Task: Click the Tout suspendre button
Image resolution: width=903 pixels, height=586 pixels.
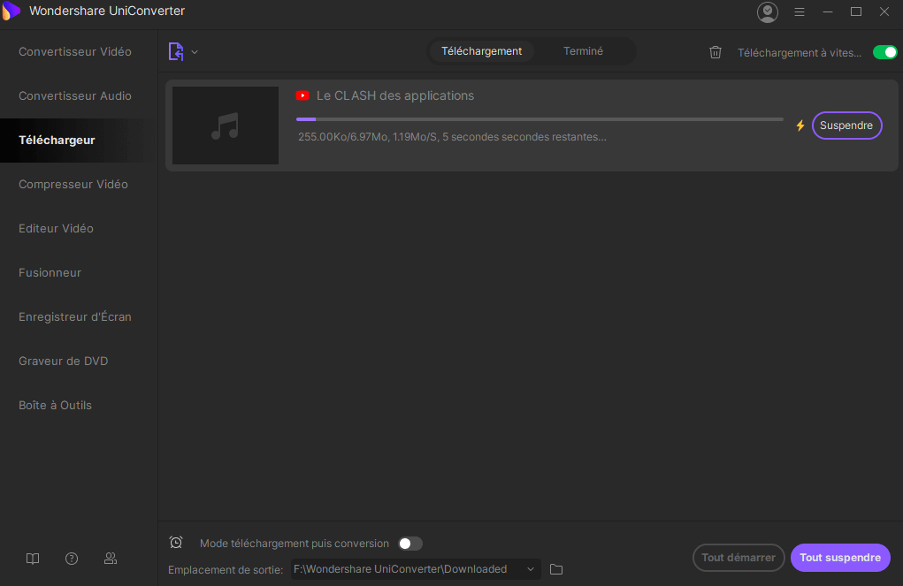Action: (839, 558)
